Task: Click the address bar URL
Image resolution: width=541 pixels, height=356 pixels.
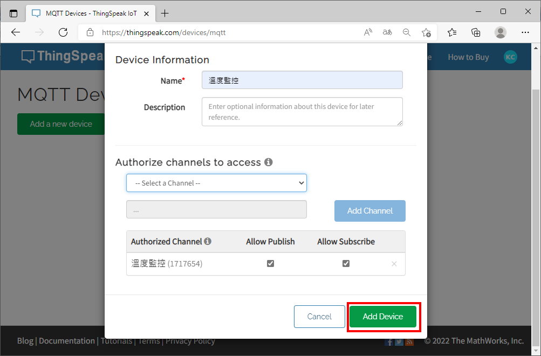Action: click(163, 32)
